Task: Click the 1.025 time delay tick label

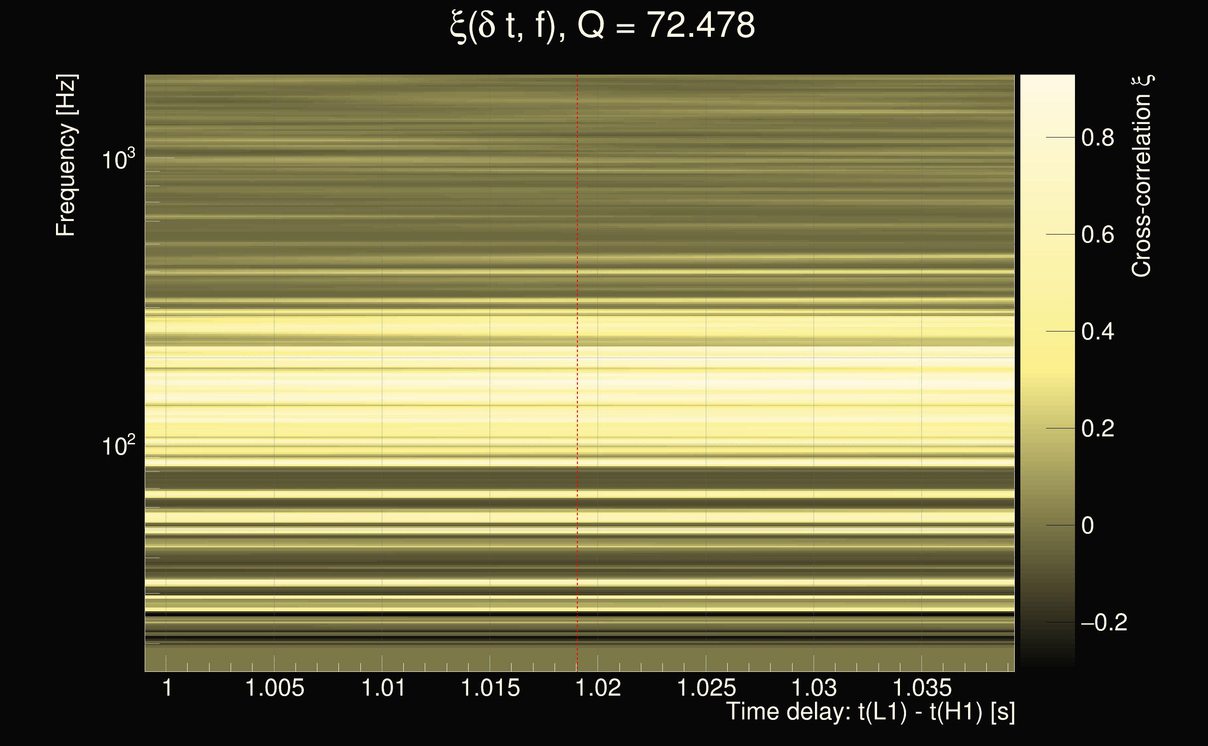Action: click(x=706, y=688)
